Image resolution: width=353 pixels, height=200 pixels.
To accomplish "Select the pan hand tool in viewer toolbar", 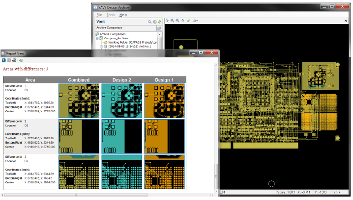I will point(182,21).
